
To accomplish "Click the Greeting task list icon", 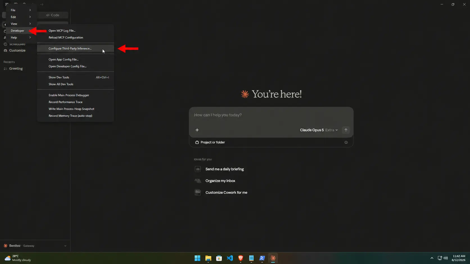I will click(x=5, y=68).
